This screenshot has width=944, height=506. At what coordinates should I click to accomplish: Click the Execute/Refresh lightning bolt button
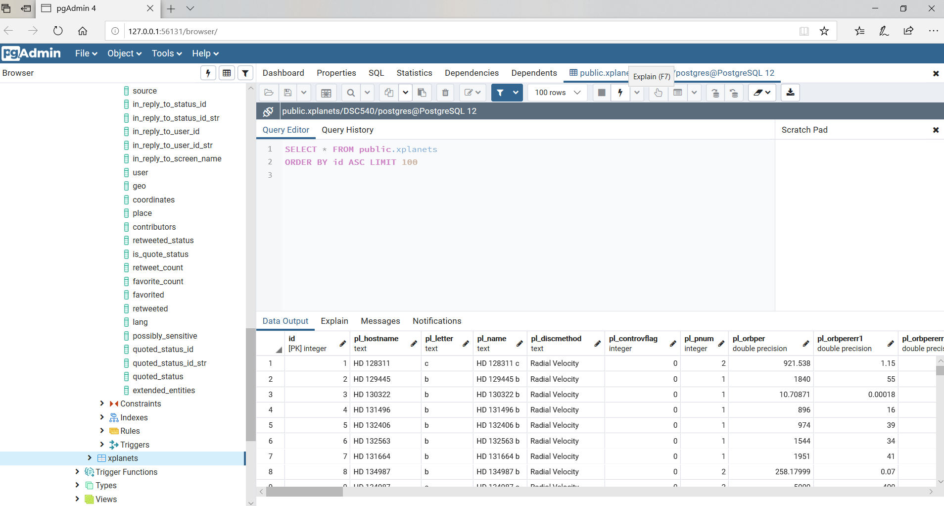pos(620,93)
